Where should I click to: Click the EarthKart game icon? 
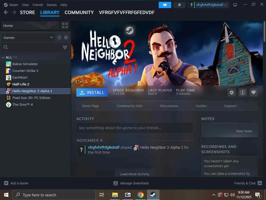tap(9, 78)
